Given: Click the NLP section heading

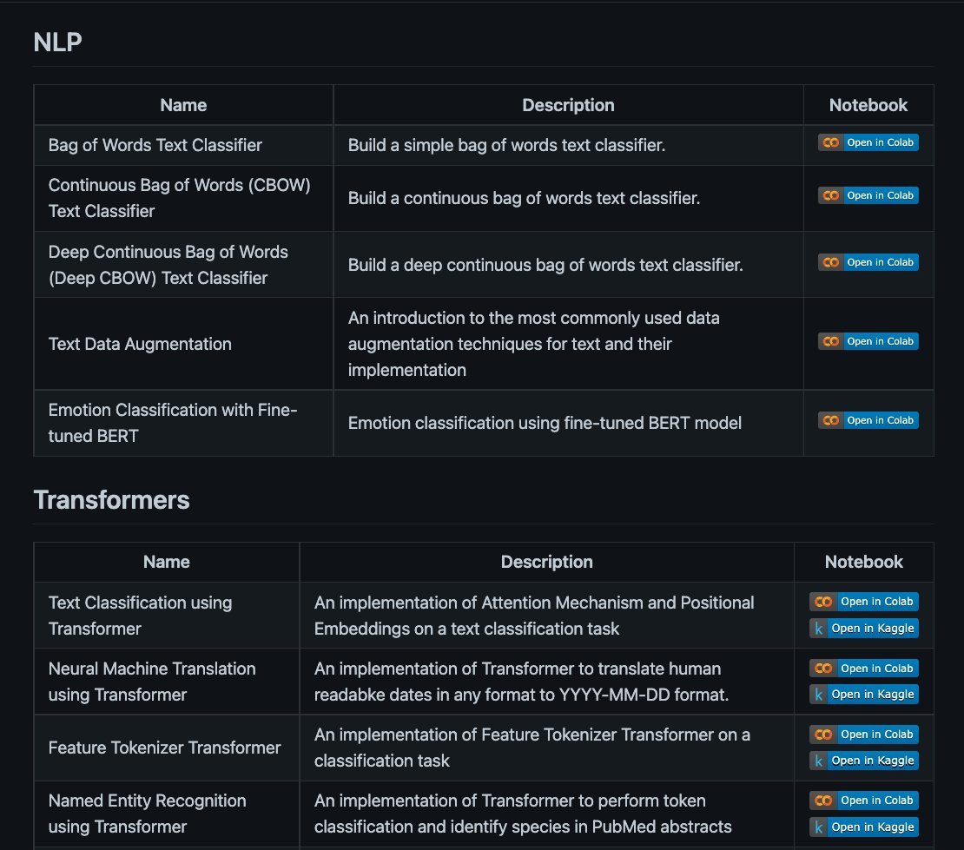Looking at the screenshot, I should (56, 42).
